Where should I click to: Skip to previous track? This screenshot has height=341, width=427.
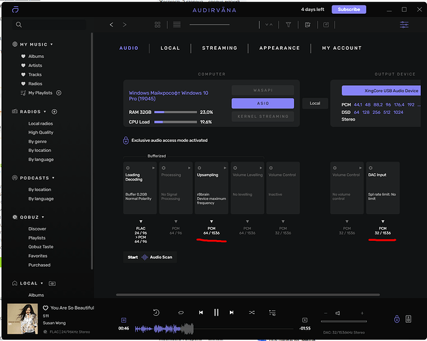(201, 312)
